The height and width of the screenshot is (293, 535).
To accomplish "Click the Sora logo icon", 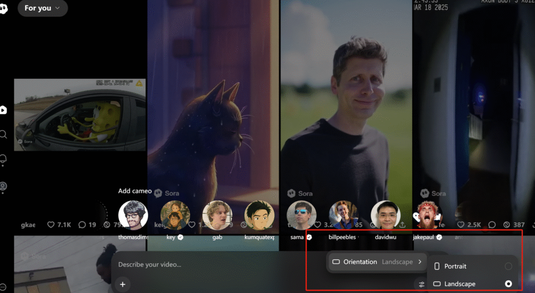I will pyautogui.click(x=3, y=8).
